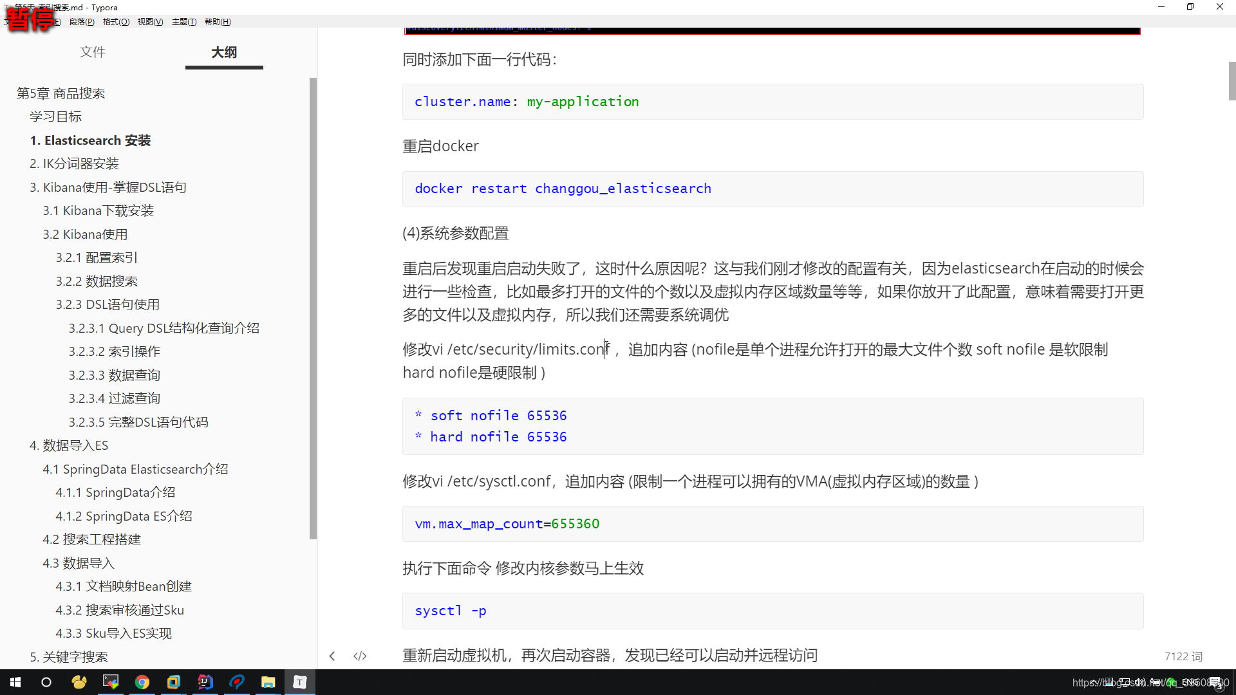The image size is (1236, 695).
Task: Select outline item 1. Elasticsearch 安装
Action: tap(90, 140)
